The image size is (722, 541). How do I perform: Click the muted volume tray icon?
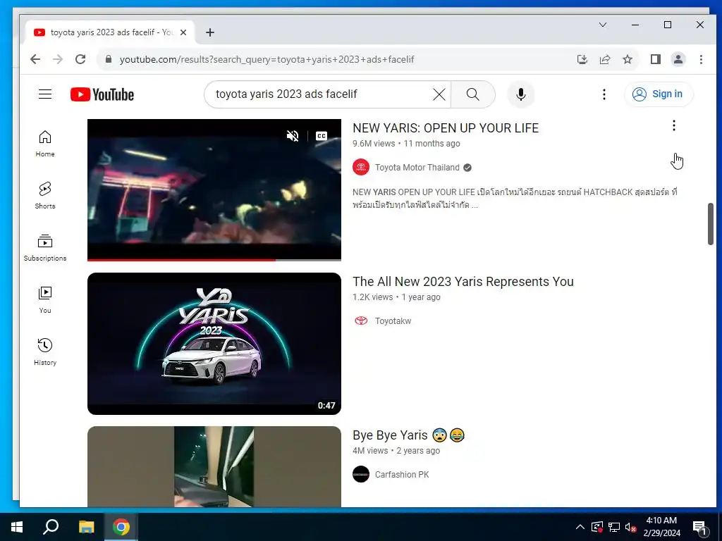point(631,527)
